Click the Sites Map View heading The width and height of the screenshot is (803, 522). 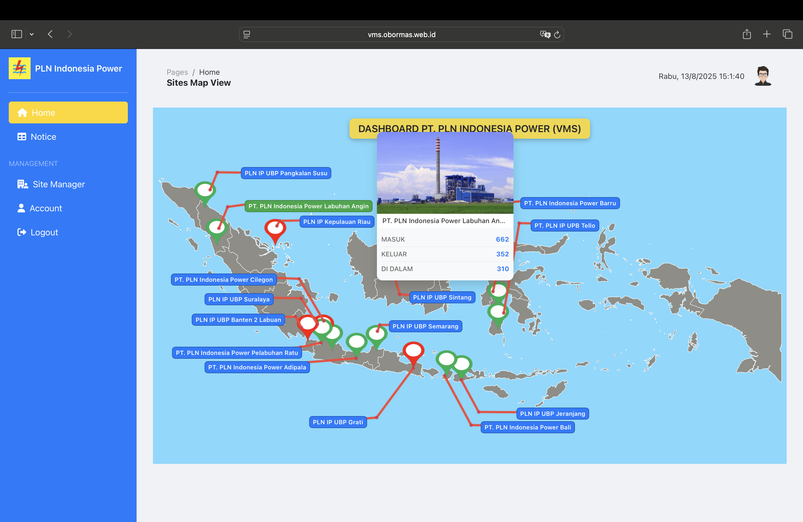pos(199,83)
